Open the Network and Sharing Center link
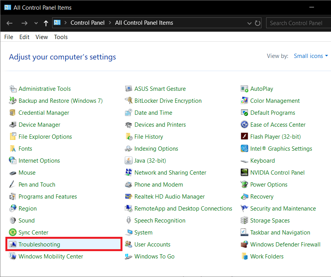Screen dimensions: 331x277 (x=170, y=173)
